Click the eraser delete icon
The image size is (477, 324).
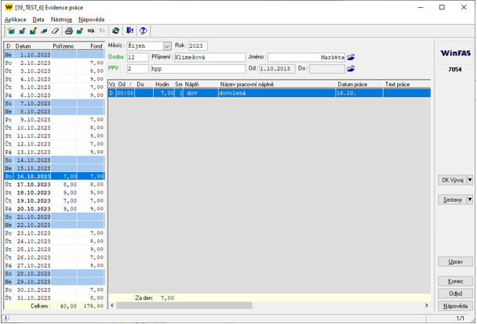pyautogui.click(x=55, y=31)
